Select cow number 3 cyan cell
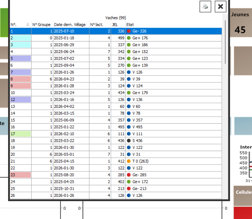Viewport: 252px width, 219px height. click(21, 45)
